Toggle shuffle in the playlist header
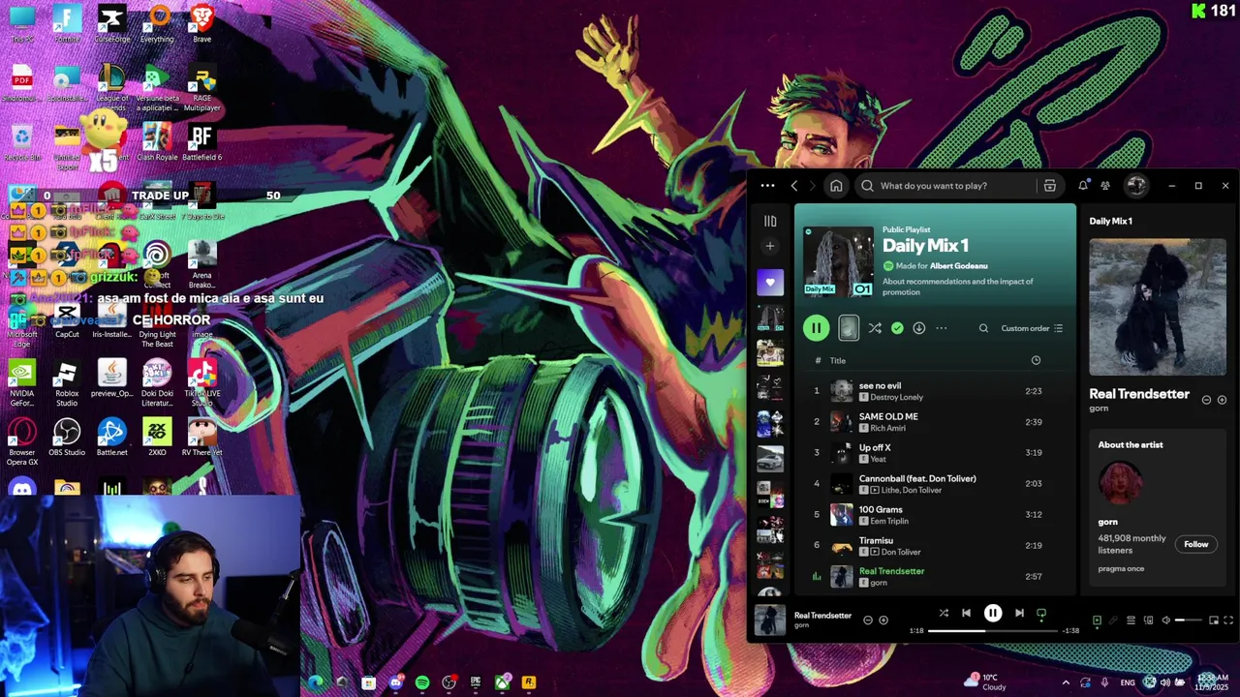The height and width of the screenshot is (697, 1240). (x=875, y=328)
